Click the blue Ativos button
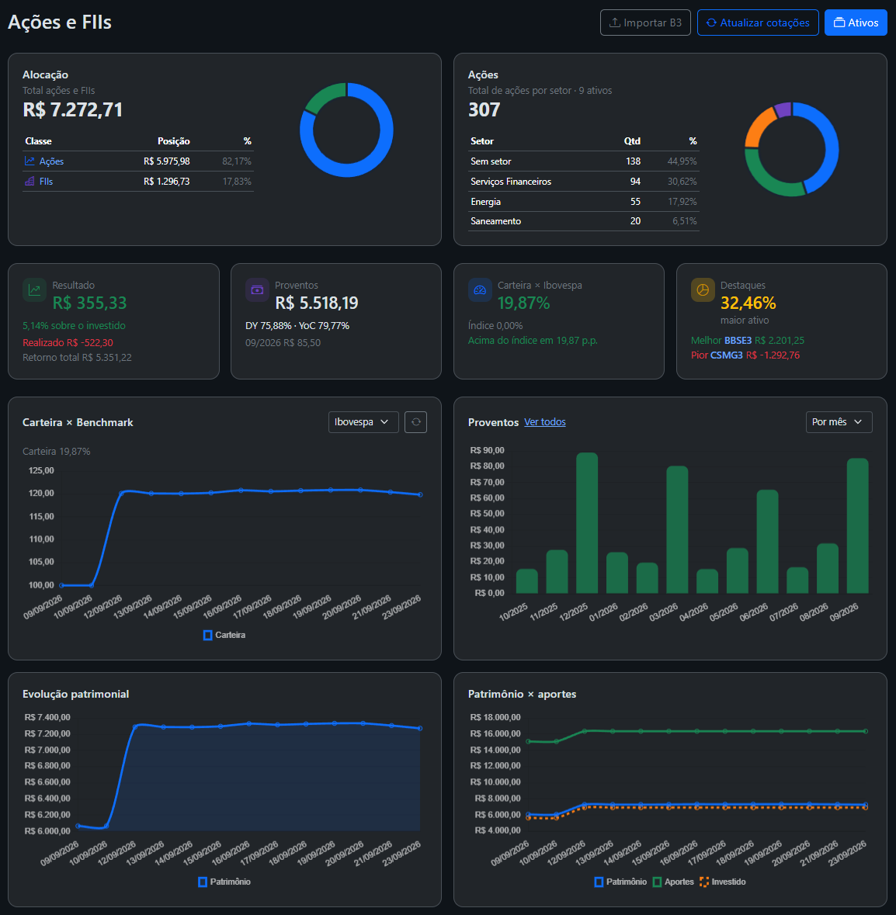The height and width of the screenshot is (915, 896). point(856,23)
